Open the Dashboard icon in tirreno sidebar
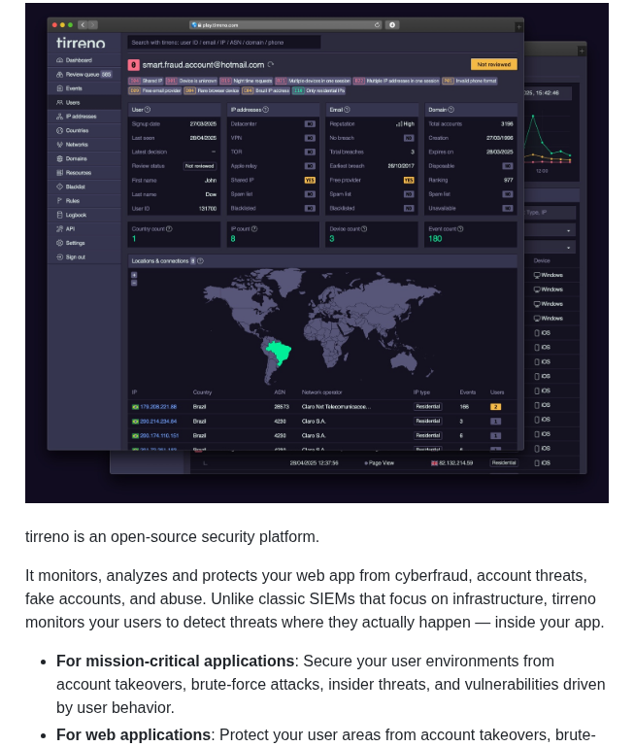Image resolution: width=634 pixels, height=747 pixels. coord(59,60)
